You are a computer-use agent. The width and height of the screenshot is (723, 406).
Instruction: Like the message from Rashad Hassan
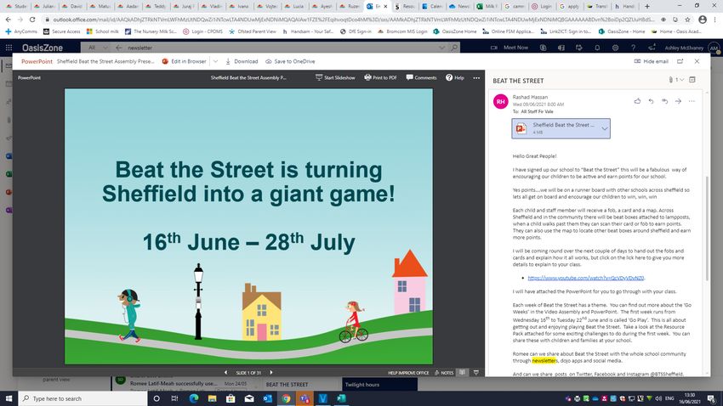click(x=637, y=101)
